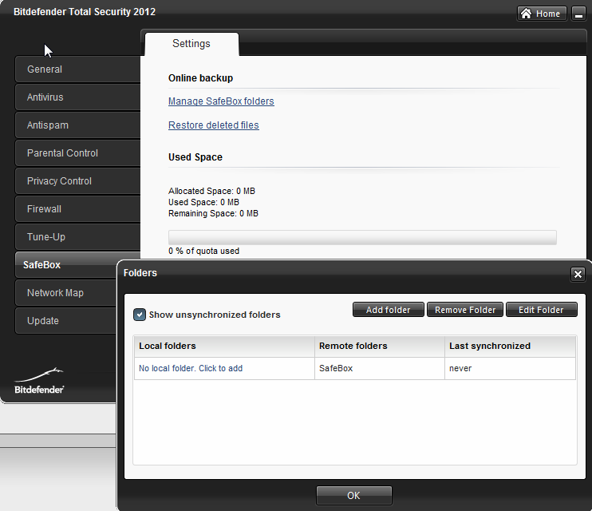The width and height of the screenshot is (592, 511).
Task: Open the General settings section
Action: tap(77, 69)
